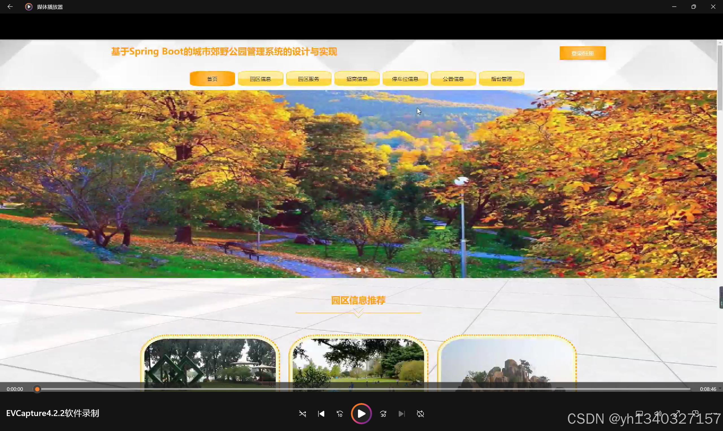
Task: Click the 后台管理 button
Action: pos(501,79)
